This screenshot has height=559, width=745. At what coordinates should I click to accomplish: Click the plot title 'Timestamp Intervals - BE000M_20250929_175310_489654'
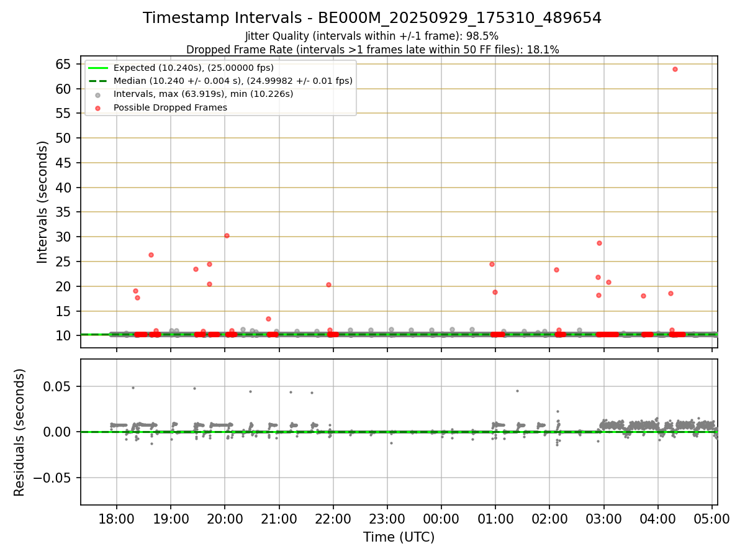(372, 18)
